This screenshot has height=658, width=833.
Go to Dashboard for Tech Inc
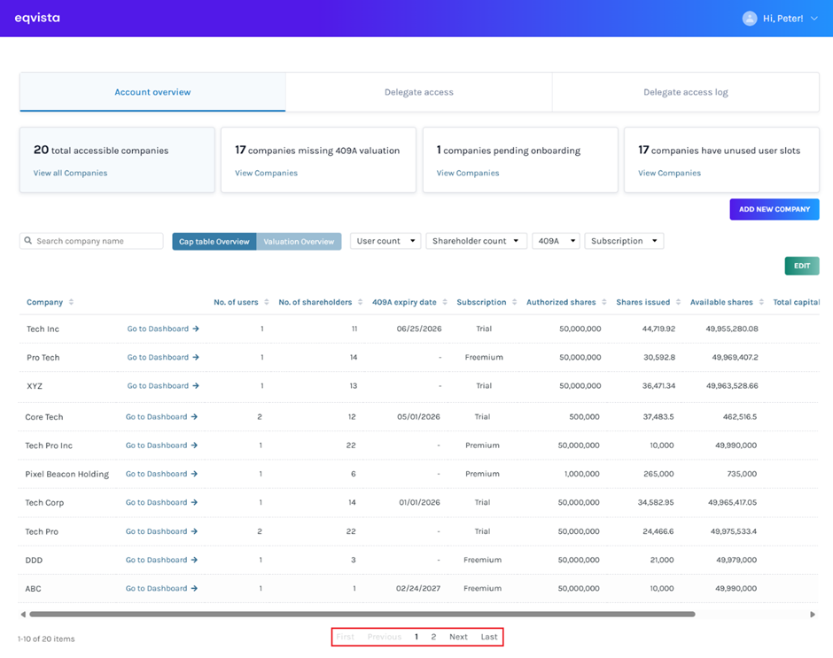pos(162,329)
